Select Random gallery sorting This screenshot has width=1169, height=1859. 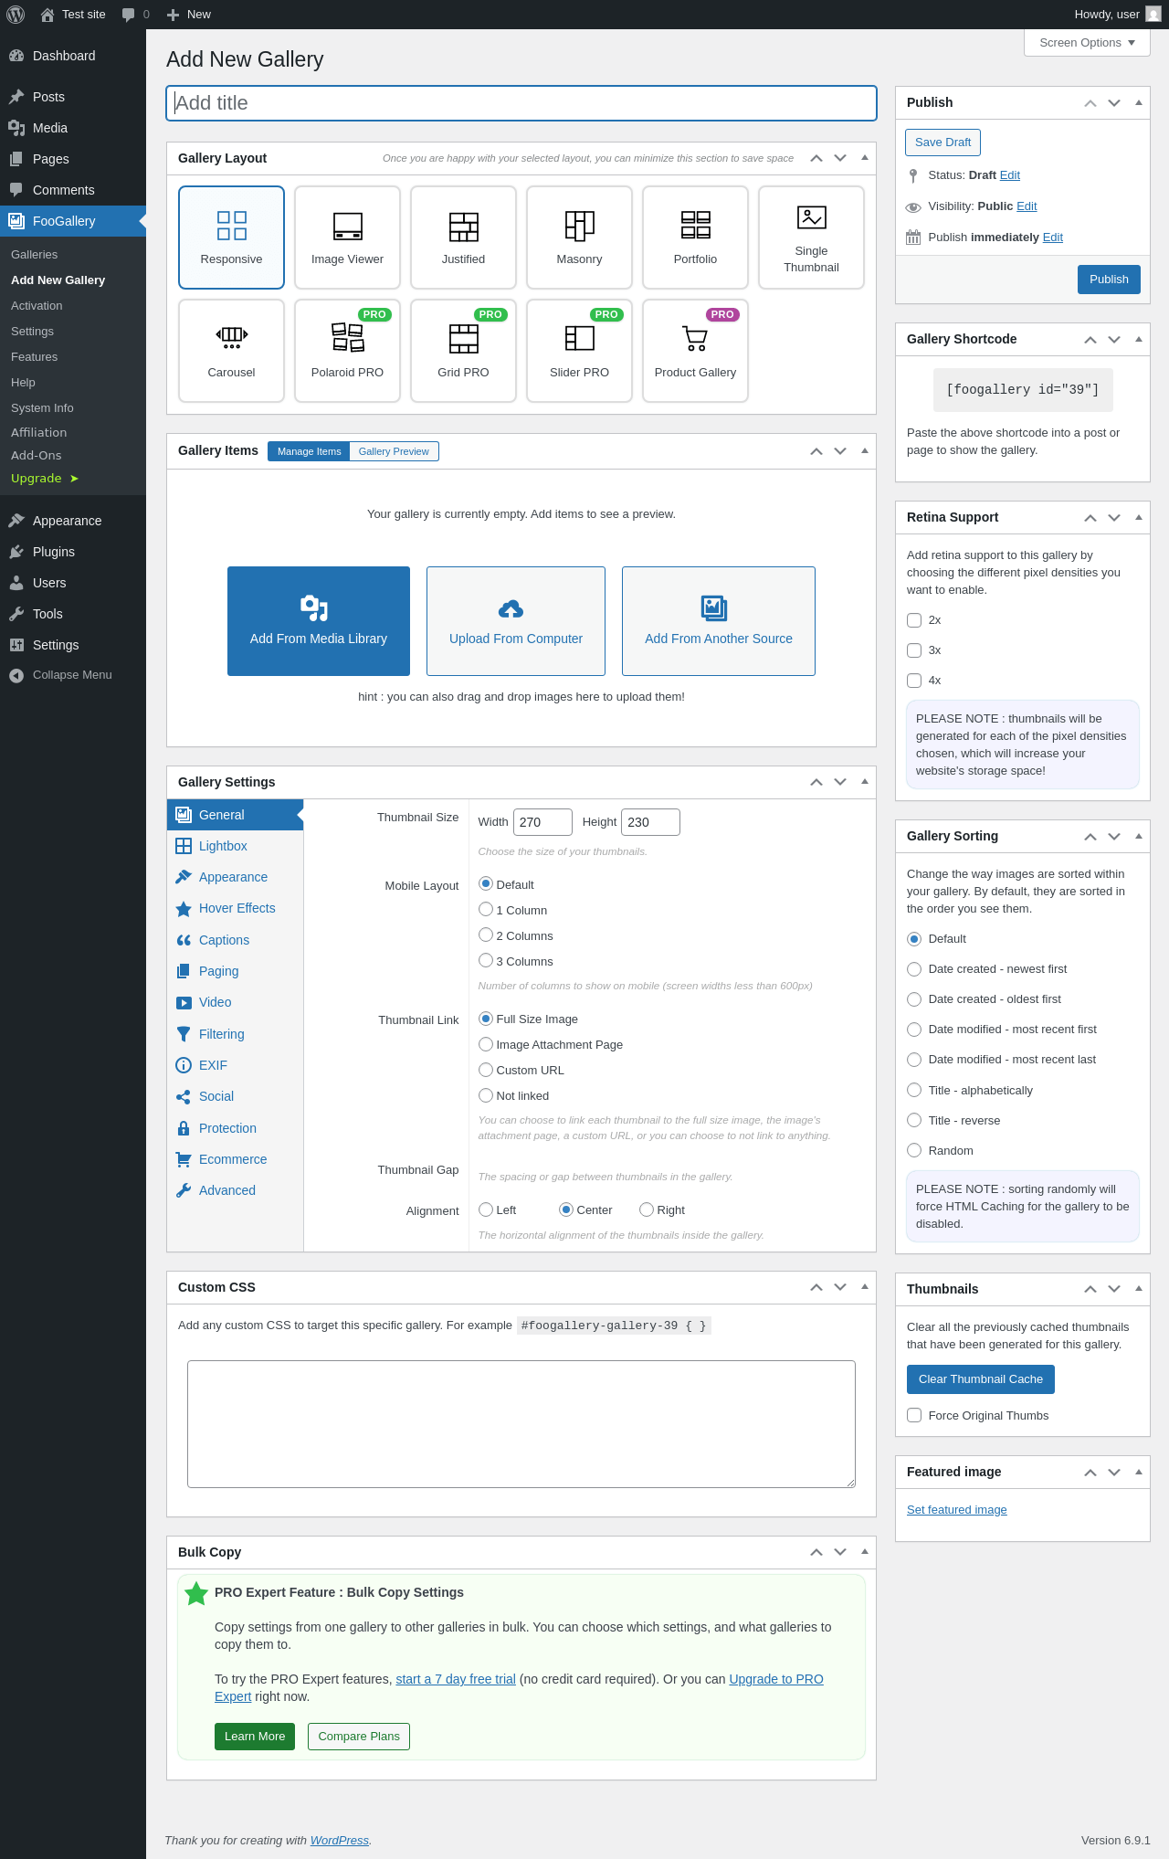pos(914,1150)
